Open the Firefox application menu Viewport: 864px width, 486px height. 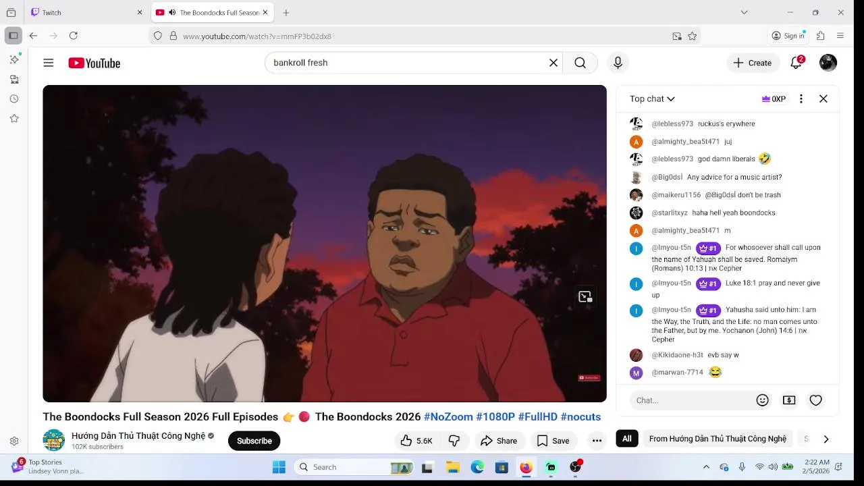(x=840, y=36)
